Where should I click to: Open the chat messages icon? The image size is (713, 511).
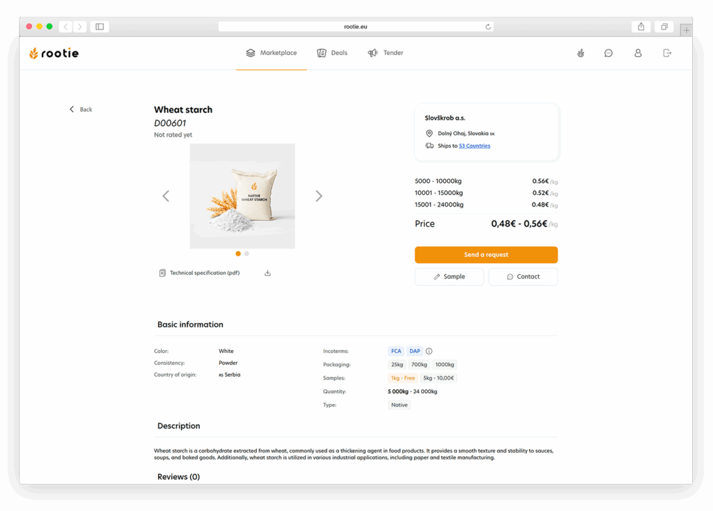(609, 53)
